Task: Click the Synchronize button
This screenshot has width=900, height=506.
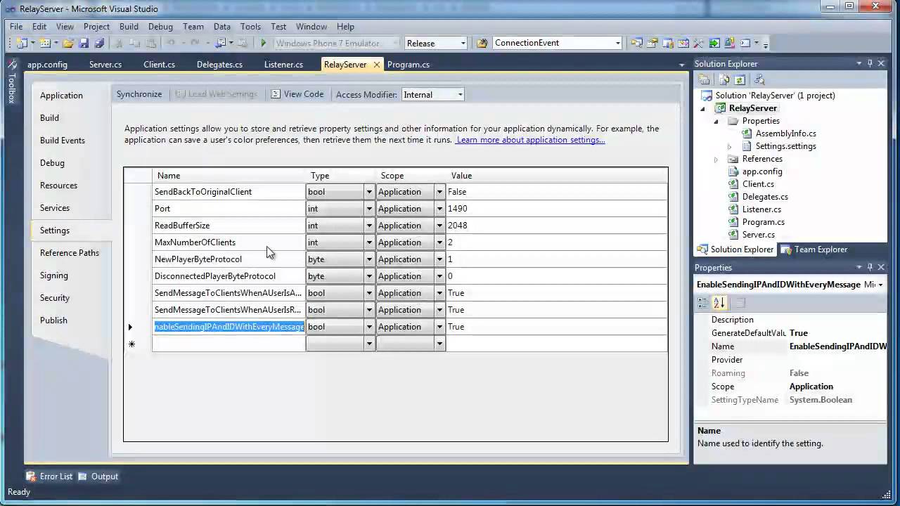Action: point(139,94)
